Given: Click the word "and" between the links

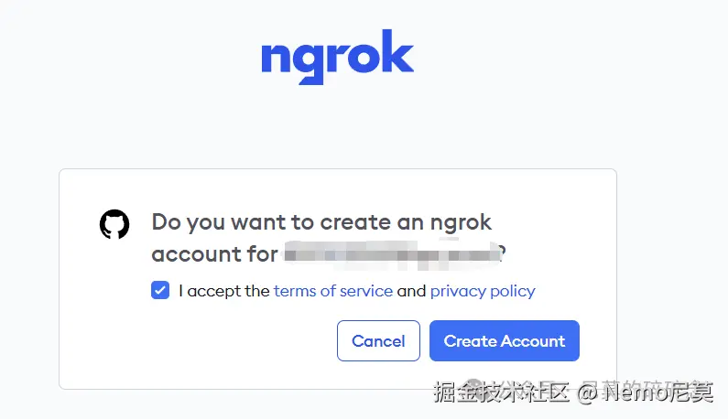Looking at the screenshot, I should click(411, 291).
